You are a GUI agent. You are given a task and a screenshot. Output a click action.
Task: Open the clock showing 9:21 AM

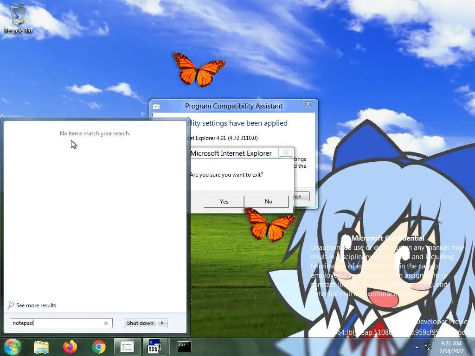pyautogui.click(x=451, y=347)
